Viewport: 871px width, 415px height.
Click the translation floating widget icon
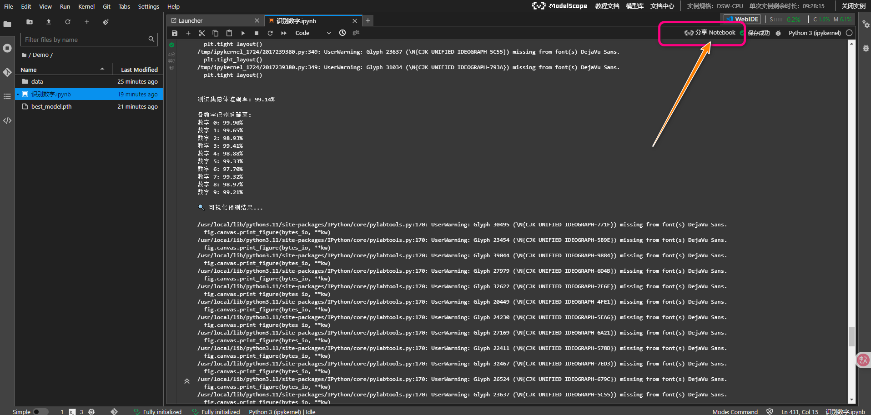[863, 360]
